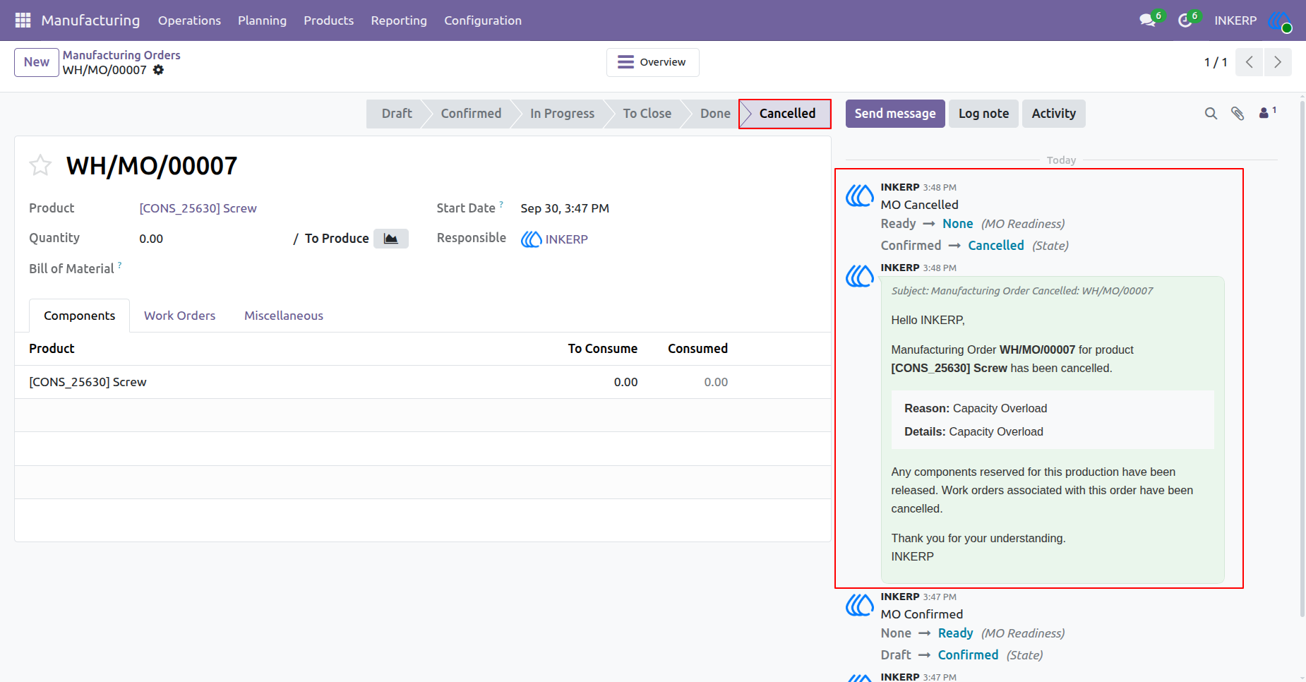Click INKERP avatar on MO Cancelled message
The width and height of the screenshot is (1306, 682).
pyautogui.click(x=860, y=196)
